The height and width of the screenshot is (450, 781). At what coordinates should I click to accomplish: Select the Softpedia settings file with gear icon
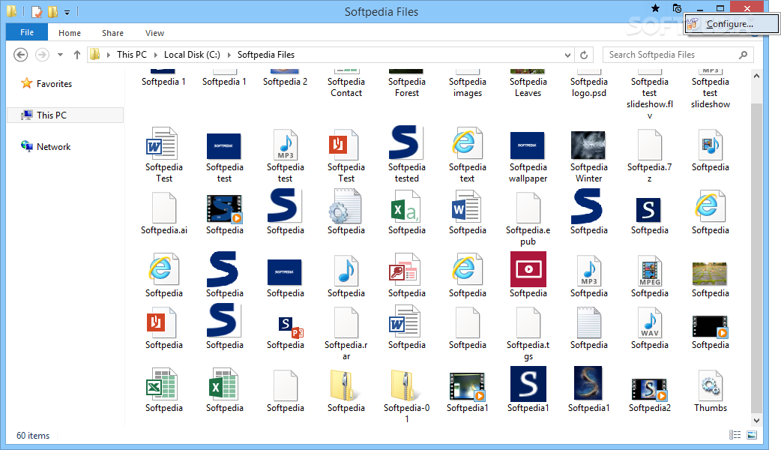click(346, 212)
